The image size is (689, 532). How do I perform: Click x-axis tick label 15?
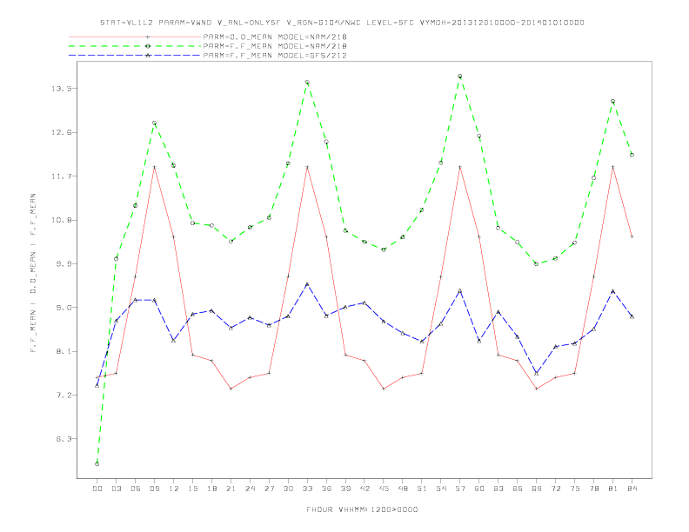pos(192,489)
